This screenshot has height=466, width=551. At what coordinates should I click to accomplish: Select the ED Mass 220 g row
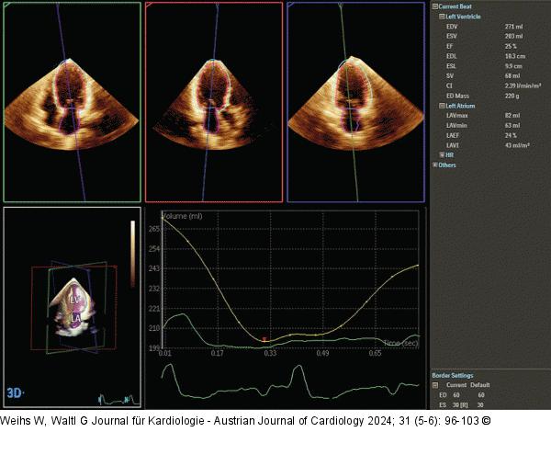pyautogui.click(x=478, y=95)
